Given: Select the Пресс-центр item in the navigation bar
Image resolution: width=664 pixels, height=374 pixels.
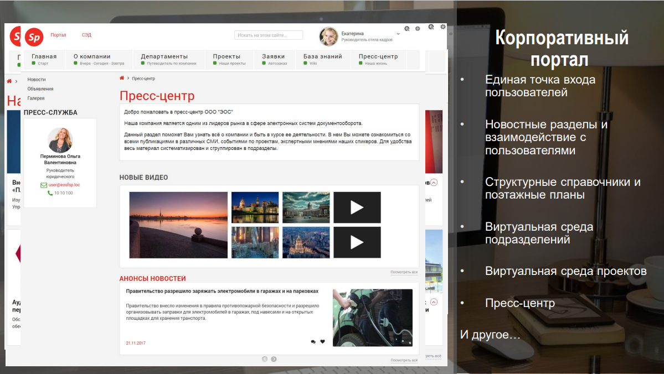Looking at the screenshot, I should tap(378, 59).
